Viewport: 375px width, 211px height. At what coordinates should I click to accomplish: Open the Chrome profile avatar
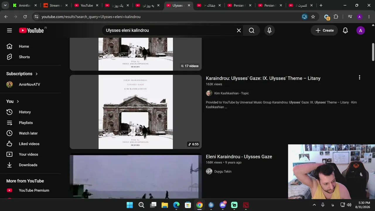pos(359,17)
